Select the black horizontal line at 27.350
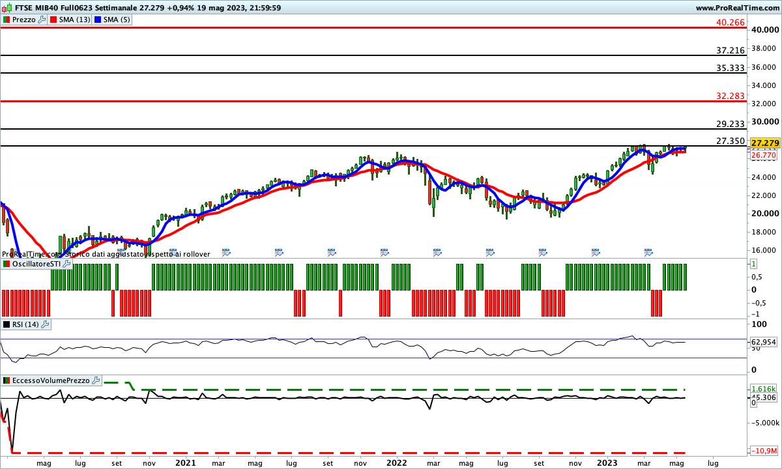This screenshot has height=469, width=782. (x=374, y=146)
